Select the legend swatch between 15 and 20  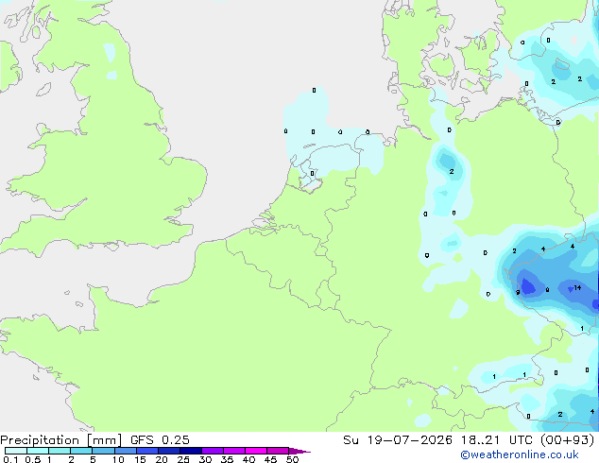tap(147, 451)
